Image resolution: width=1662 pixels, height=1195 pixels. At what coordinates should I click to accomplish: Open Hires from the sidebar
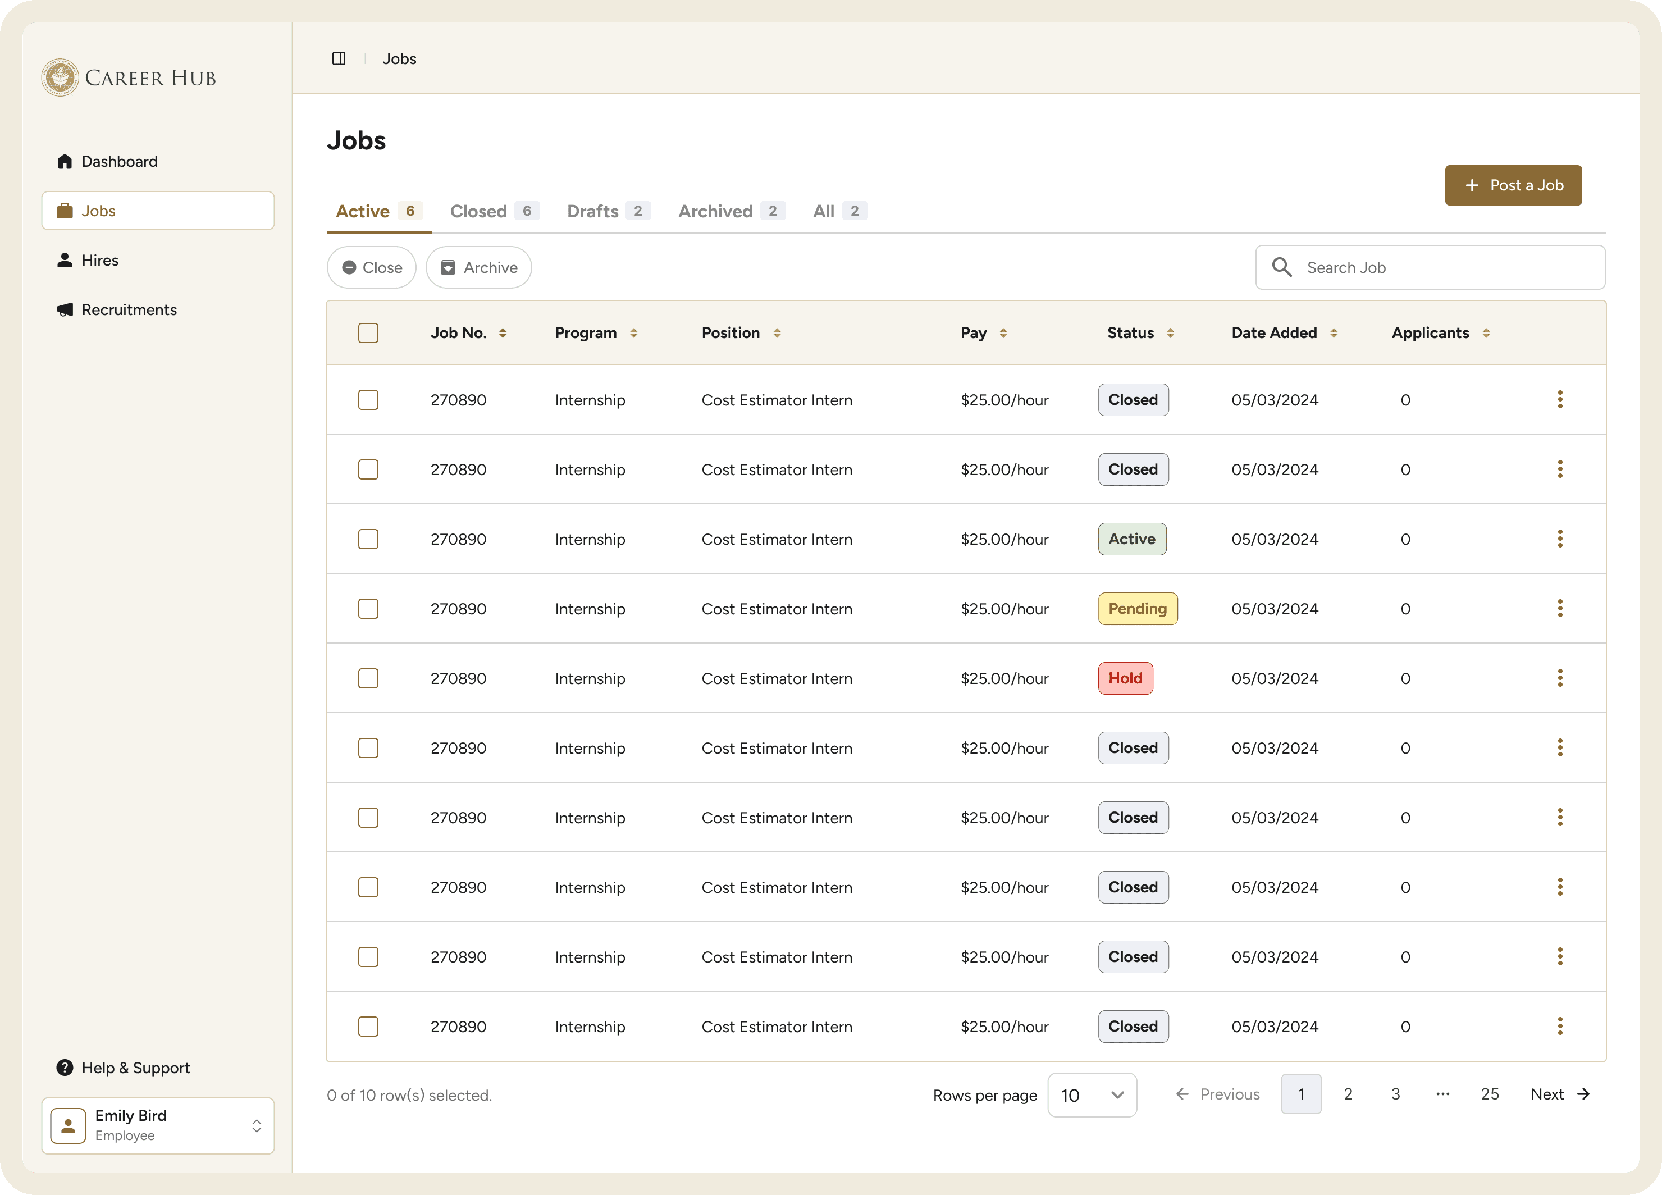pos(99,260)
